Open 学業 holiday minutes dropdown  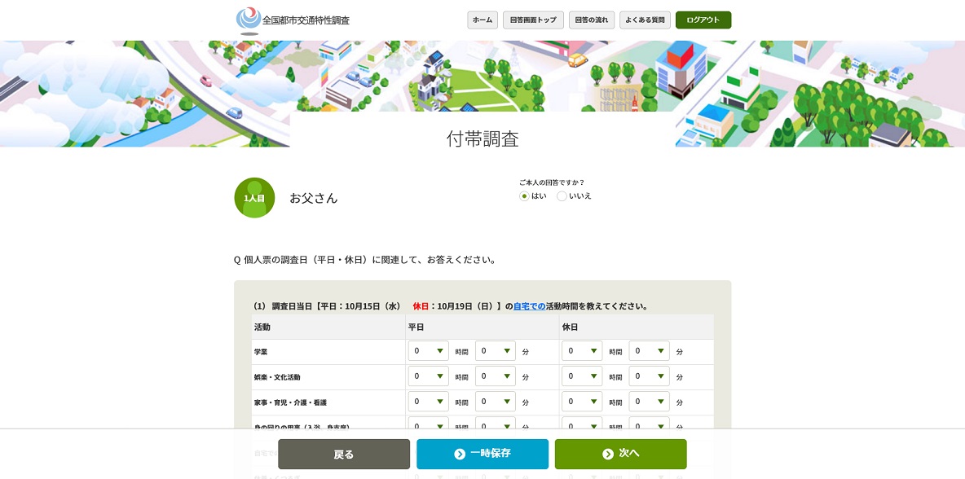click(x=649, y=351)
